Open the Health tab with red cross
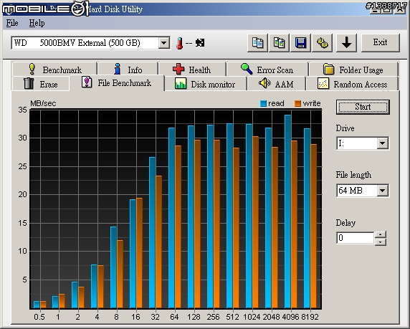The width and height of the screenshot is (410, 329). (x=192, y=70)
